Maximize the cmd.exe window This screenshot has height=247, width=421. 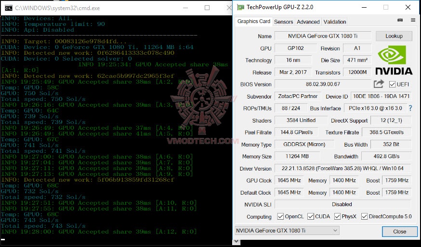pyautogui.click(x=207, y=8)
